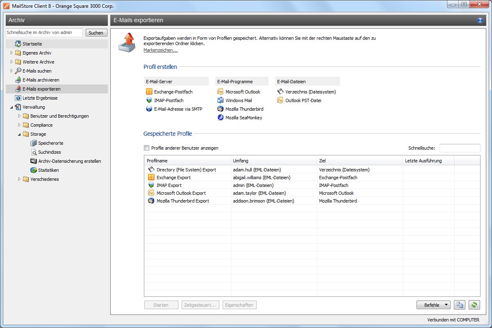492x328 pixels.
Task: Enable 'Profile anderer Benutzer anzeigen' checkbox
Action: click(x=146, y=148)
